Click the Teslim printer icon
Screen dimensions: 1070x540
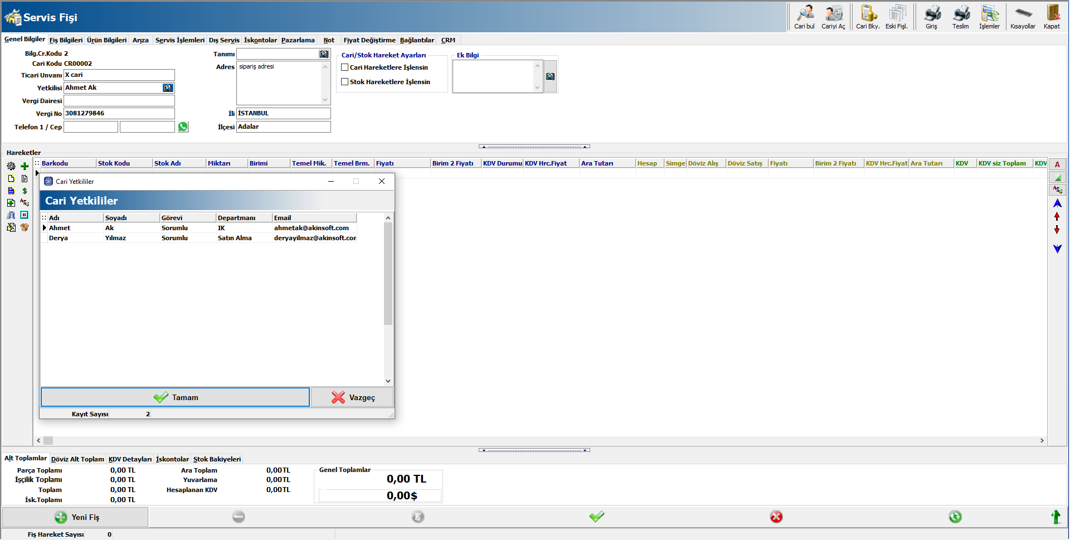[960, 17]
